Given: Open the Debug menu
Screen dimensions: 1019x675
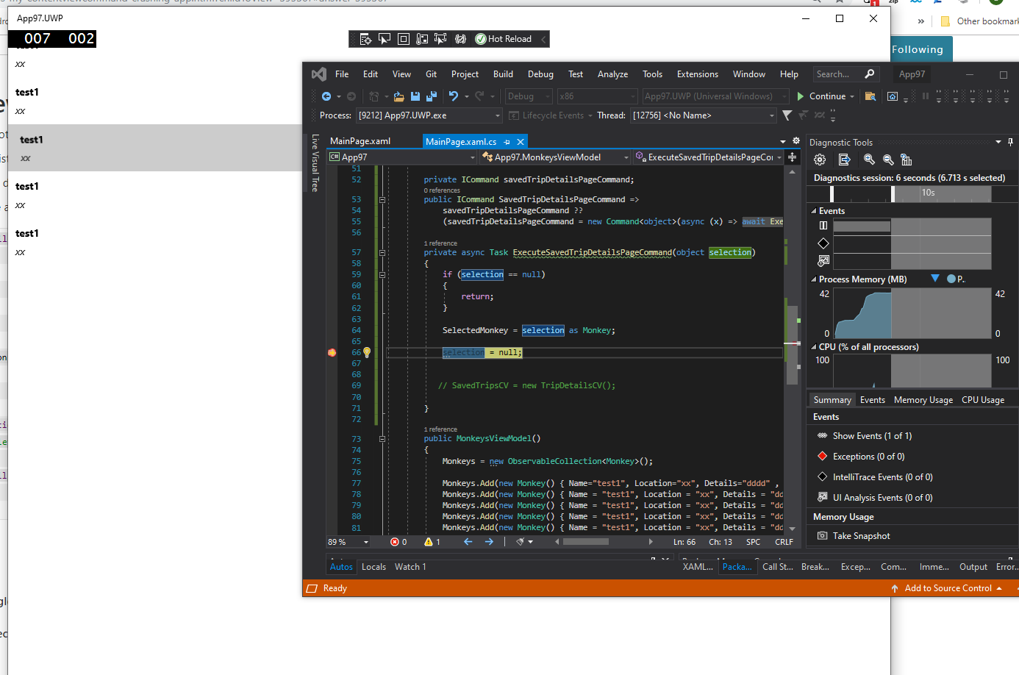Looking at the screenshot, I should (x=540, y=74).
